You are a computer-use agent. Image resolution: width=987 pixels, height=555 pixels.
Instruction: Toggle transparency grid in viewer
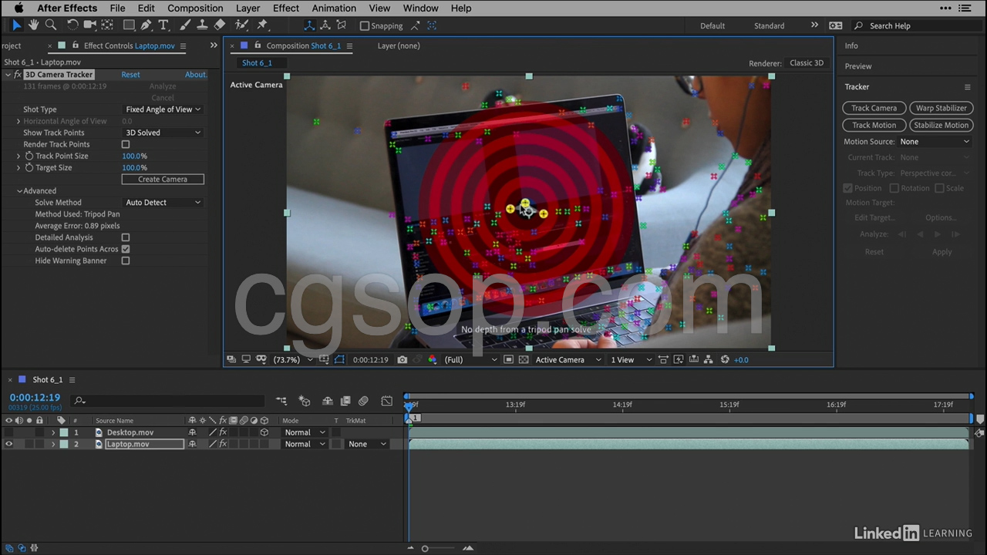[x=524, y=360]
